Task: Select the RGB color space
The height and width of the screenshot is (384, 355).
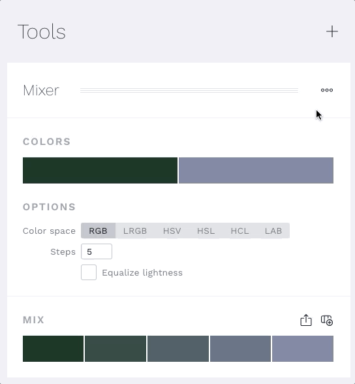Action: [98, 231]
